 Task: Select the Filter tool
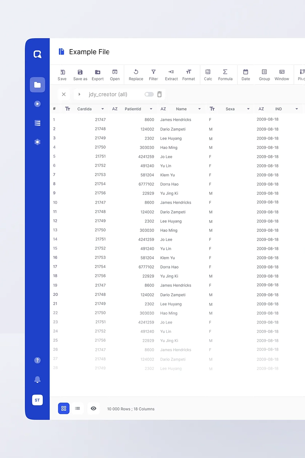153,75
